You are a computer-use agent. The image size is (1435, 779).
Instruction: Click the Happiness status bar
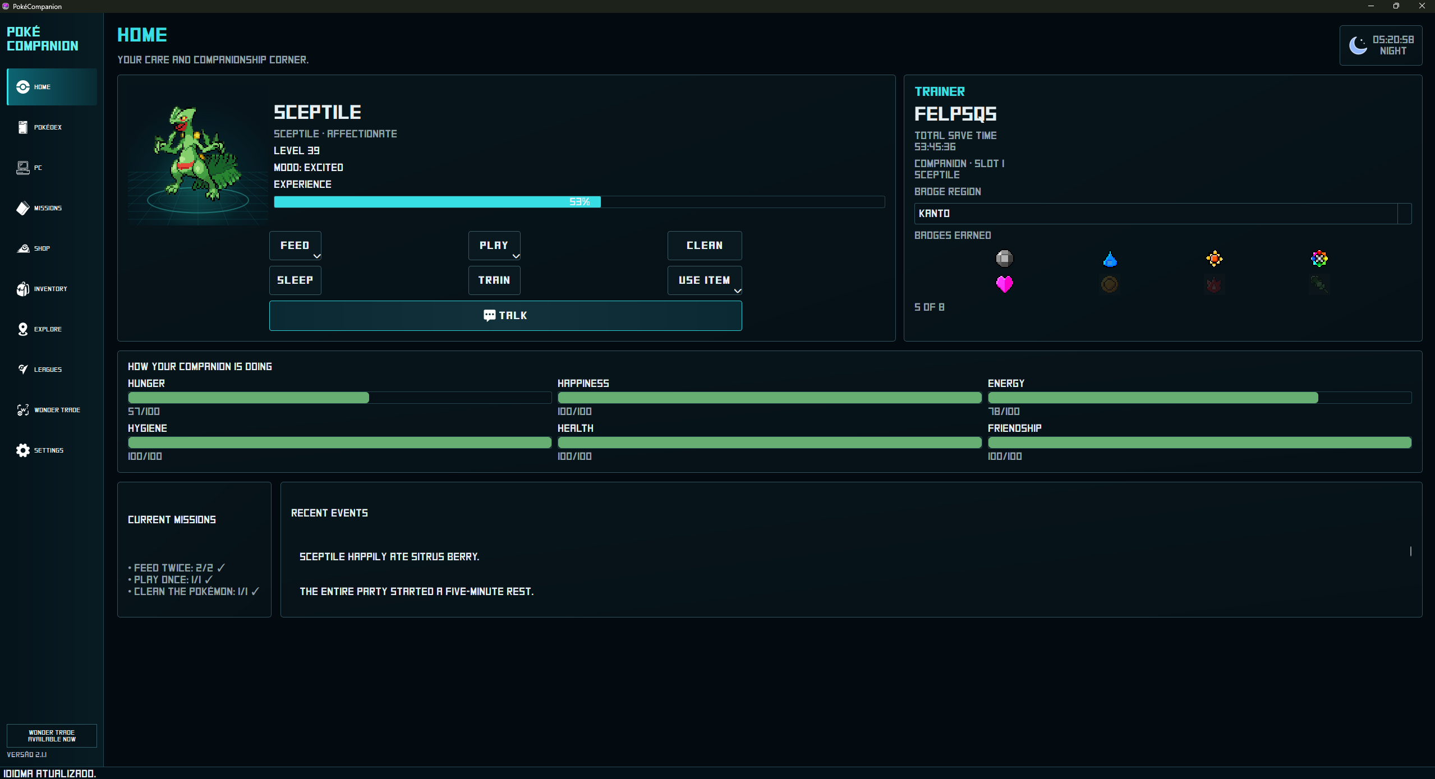coord(770,398)
